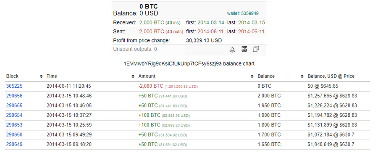Click the 0 BTC balance heading

(x=149, y=6)
